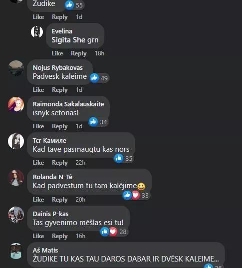Like Evelina's reply
This screenshot has height=268, width=242.
click(57, 53)
